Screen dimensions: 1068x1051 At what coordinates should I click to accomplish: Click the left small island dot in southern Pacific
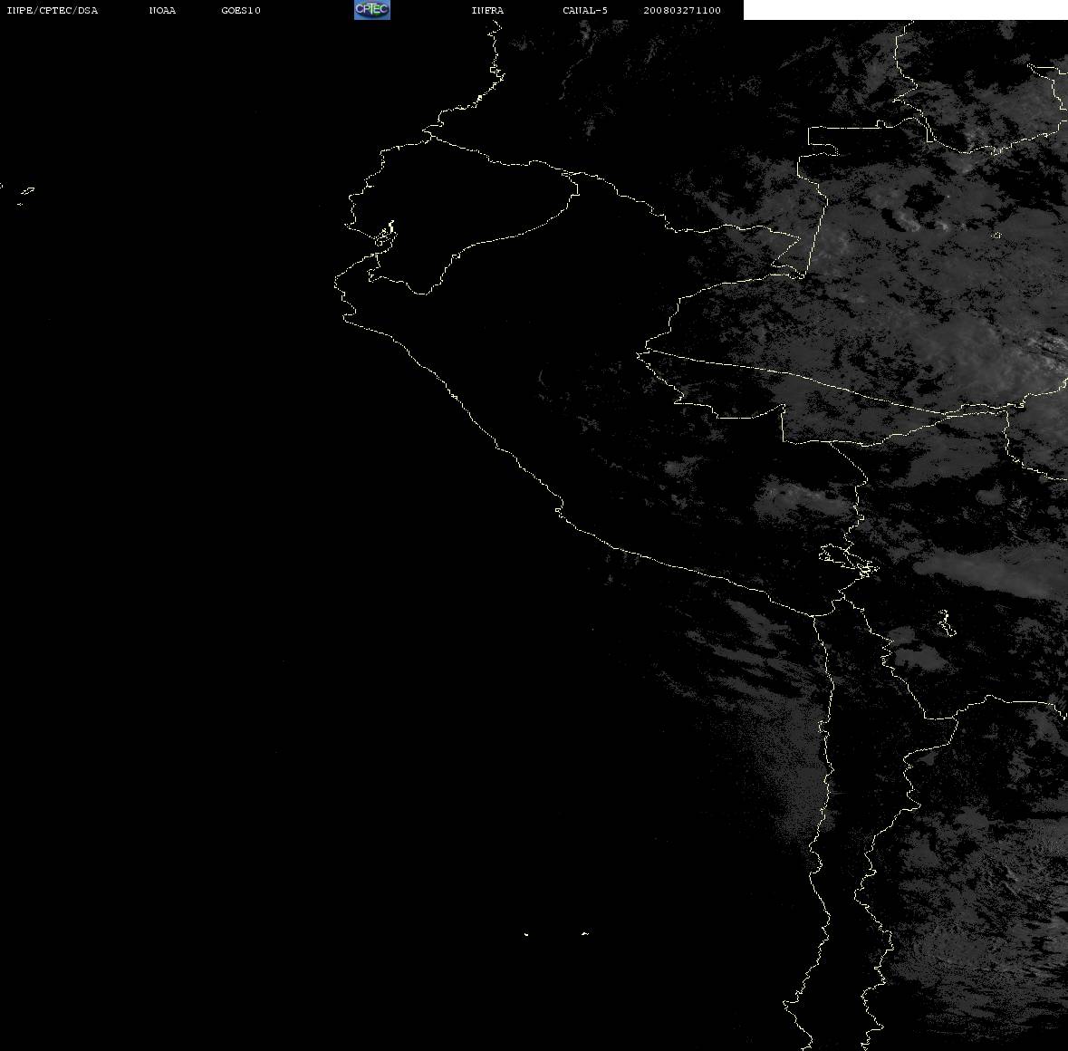(x=526, y=934)
